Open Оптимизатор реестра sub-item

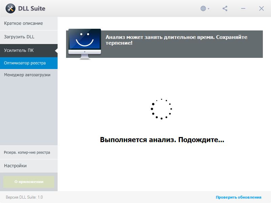[29, 63]
